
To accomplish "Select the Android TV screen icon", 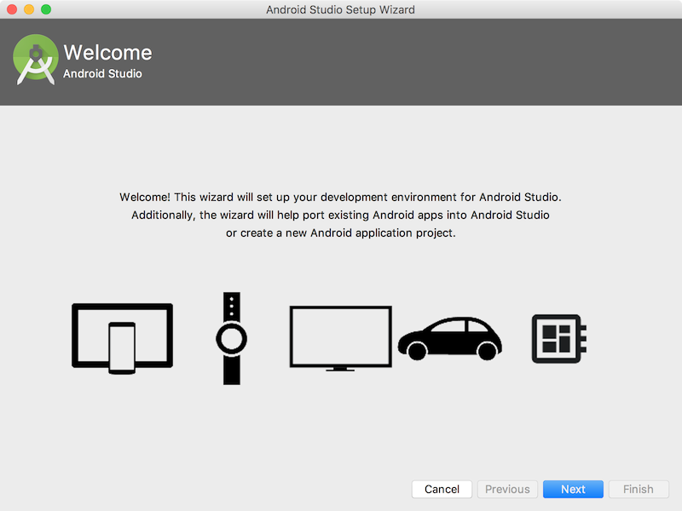I will tap(340, 338).
